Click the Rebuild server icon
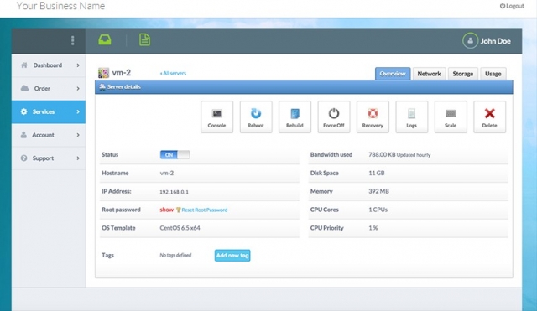The height and width of the screenshot is (311, 537). pyautogui.click(x=295, y=117)
